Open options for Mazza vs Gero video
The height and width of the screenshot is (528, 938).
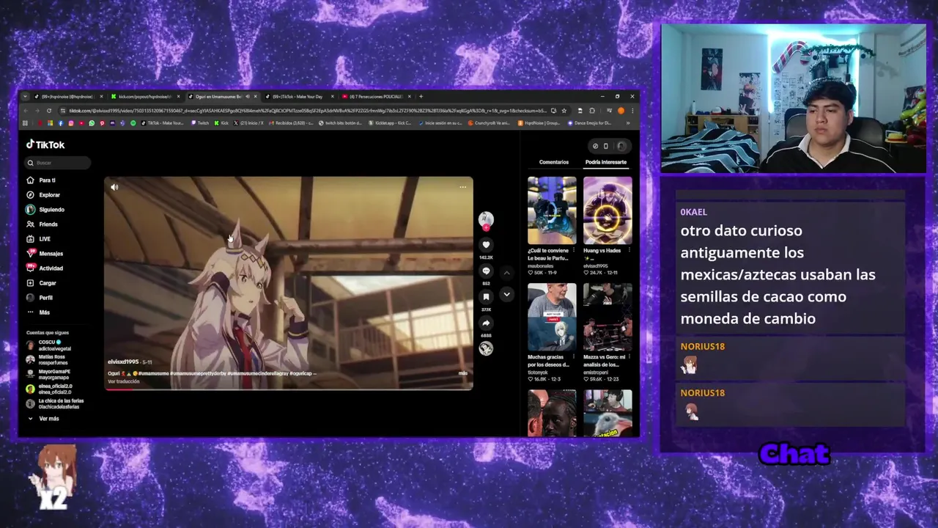click(x=629, y=357)
